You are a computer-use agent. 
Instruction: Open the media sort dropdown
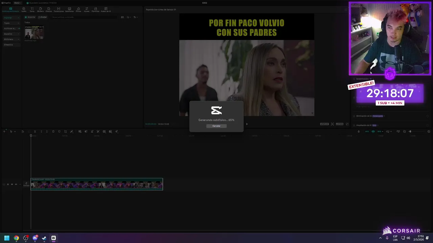pyautogui.click(x=129, y=17)
